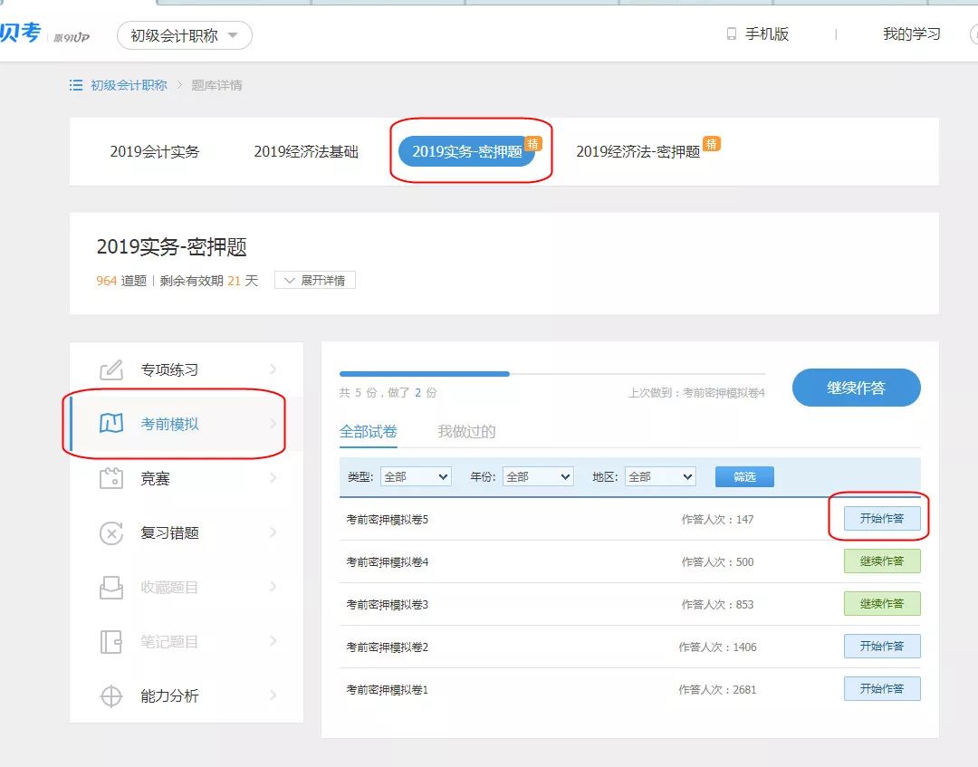The image size is (978, 767).
Task: Click the 笔记题目 notebook icon
Action: [111, 642]
